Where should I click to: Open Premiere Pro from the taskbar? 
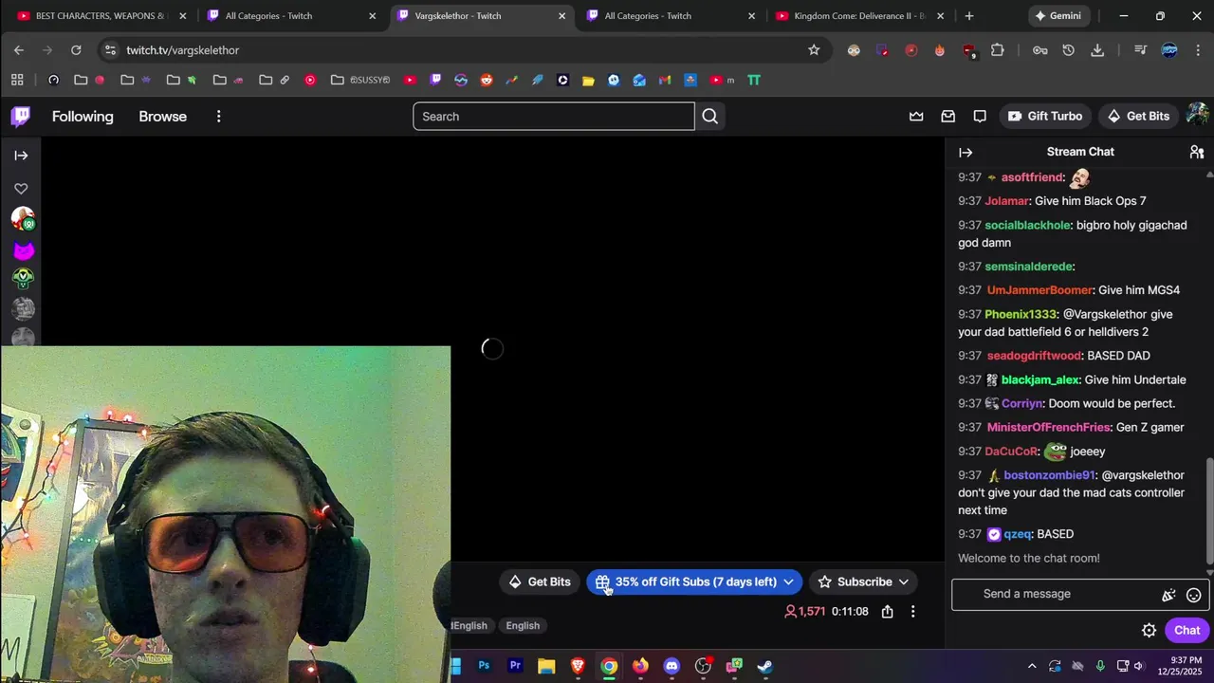[x=515, y=666]
